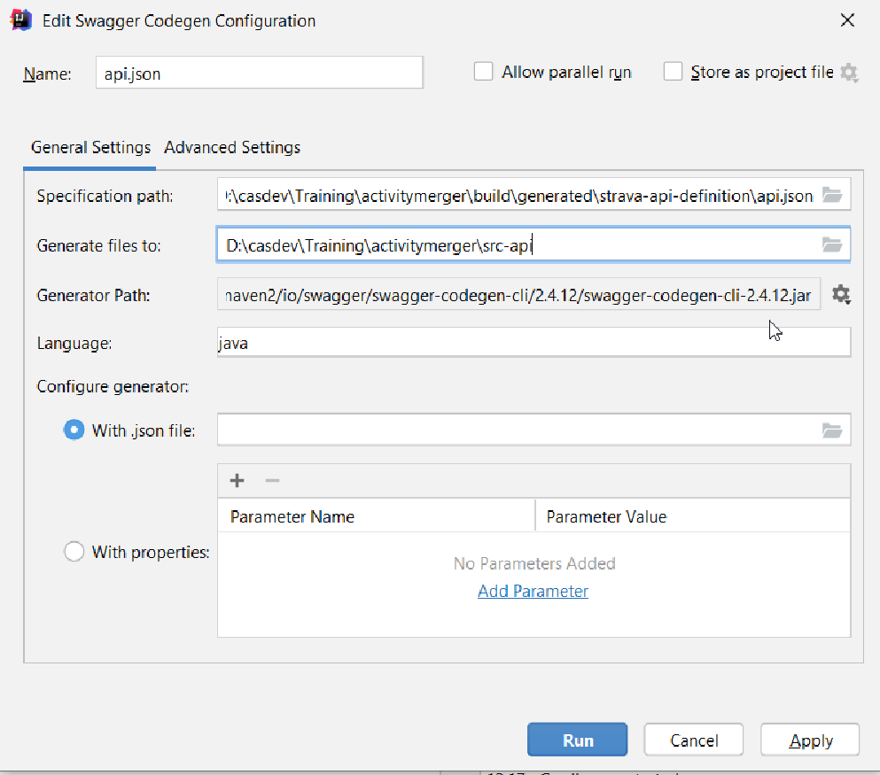Image resolution: width=880 pixels, height=775 pixels.
Task: Cancel the configuration dialog
Action: [x=694, y=740]
